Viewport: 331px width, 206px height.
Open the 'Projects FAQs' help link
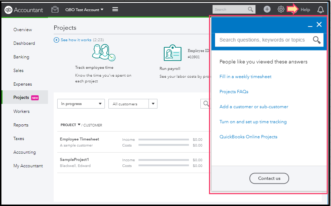234,91
